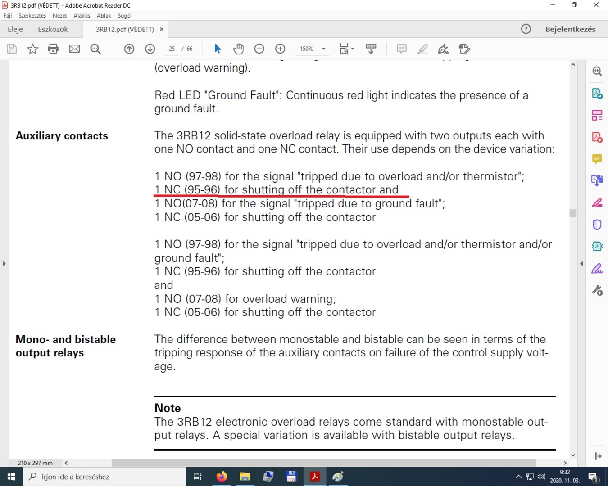Open the Szerkesztés menu
The image size is (608, 486).
tap(32, 15)
